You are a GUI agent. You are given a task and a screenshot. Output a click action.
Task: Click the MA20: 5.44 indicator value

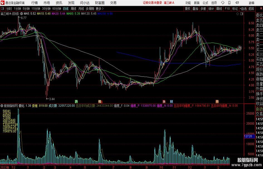tap(58, 14)
